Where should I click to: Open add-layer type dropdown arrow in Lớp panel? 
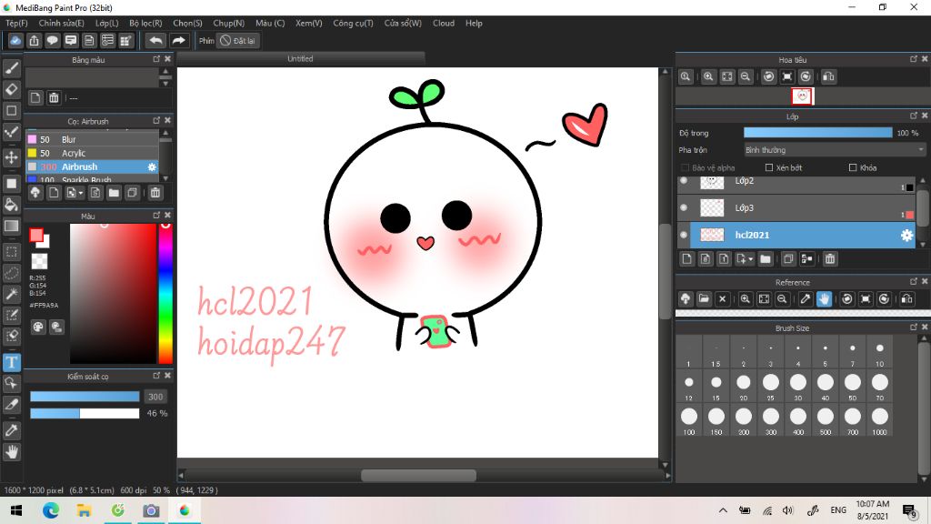(750, 259)
